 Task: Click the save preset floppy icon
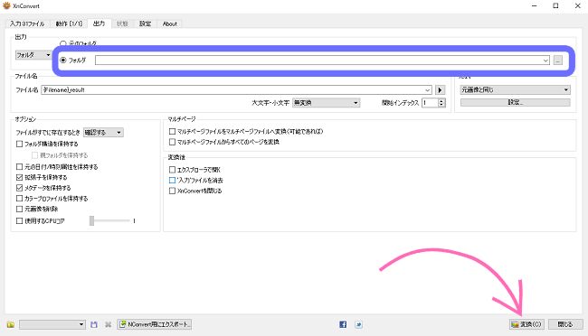94,324
